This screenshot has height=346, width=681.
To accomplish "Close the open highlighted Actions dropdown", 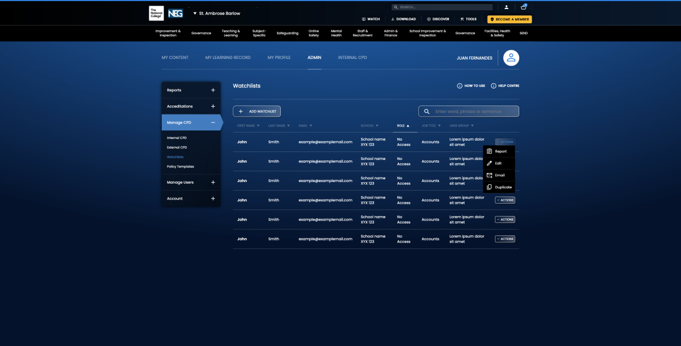I will tap(505, 142).
